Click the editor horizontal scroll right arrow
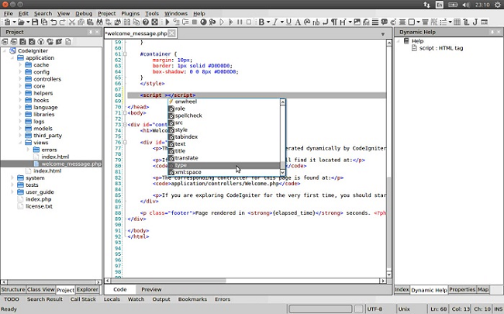Image resolution: width=504 pixels, height=314 pixels. (382, 281)
